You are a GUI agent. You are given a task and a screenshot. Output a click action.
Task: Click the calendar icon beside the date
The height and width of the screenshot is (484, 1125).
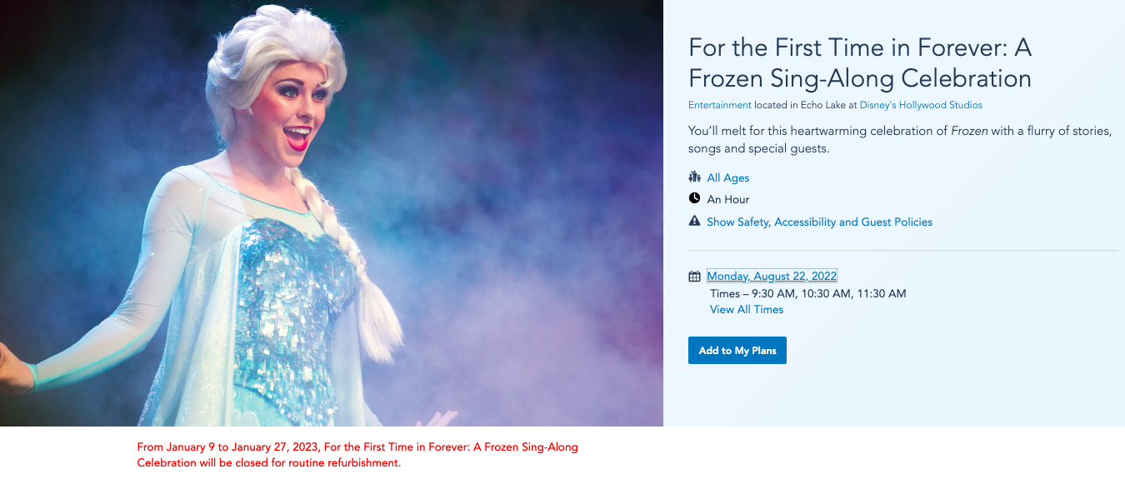tap(694, 277)
